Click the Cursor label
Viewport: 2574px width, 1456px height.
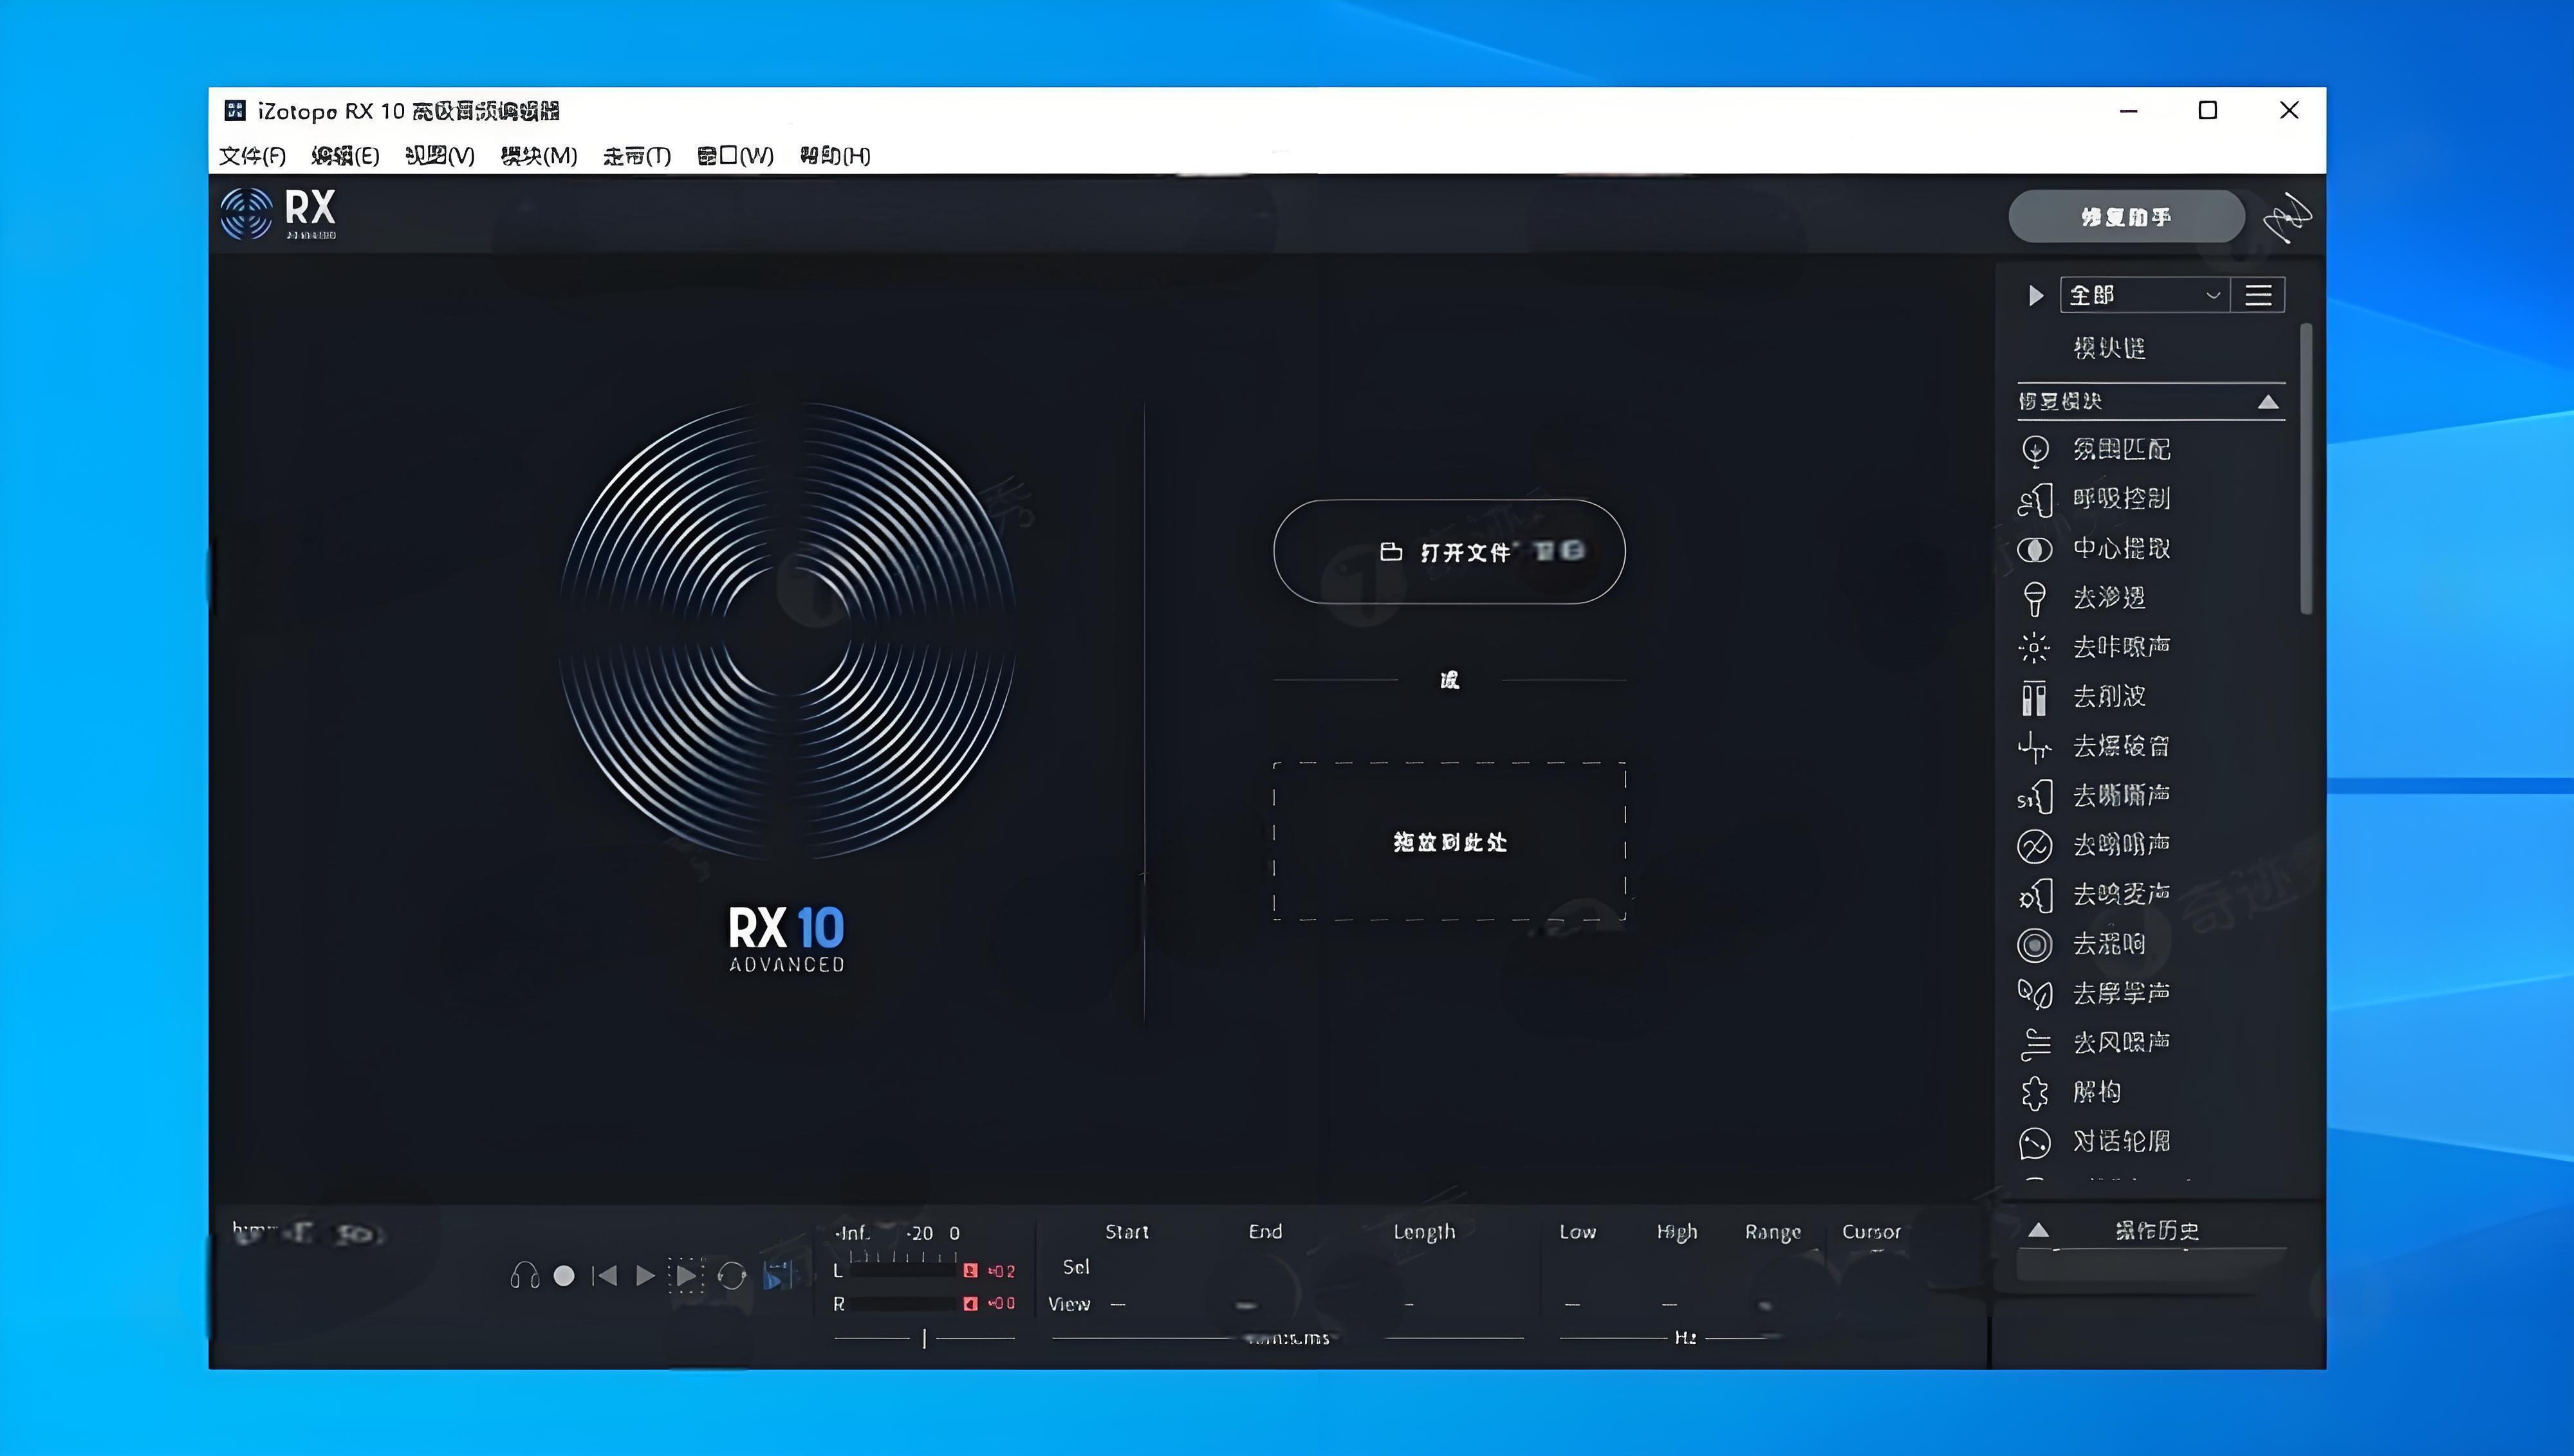click(1872, 1232)
